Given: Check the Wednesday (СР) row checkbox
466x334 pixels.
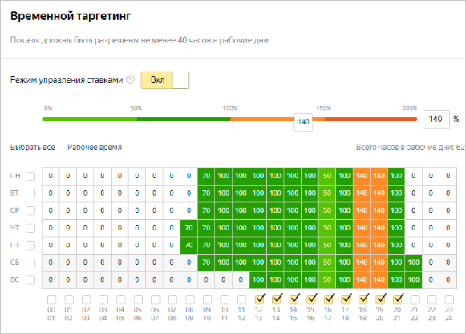Looking at the screenshot, I should (x=30, y=211).
